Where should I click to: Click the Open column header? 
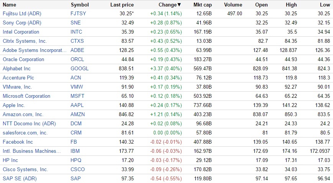(261, 5)
